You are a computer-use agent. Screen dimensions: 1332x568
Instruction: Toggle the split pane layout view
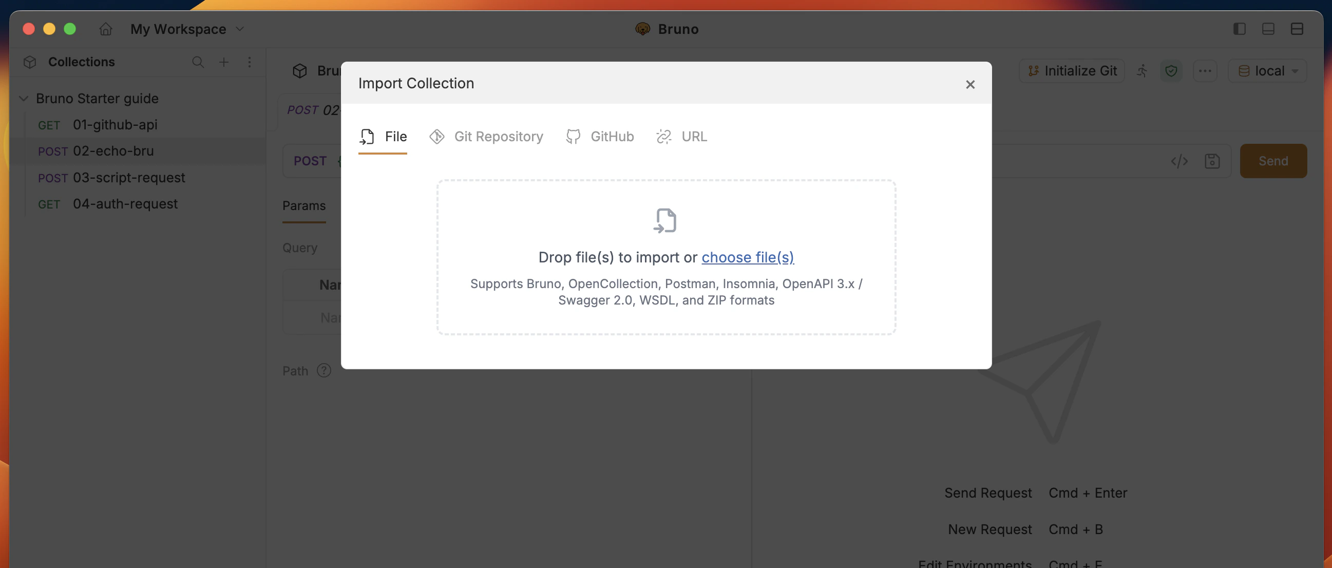click(1298, 29)
